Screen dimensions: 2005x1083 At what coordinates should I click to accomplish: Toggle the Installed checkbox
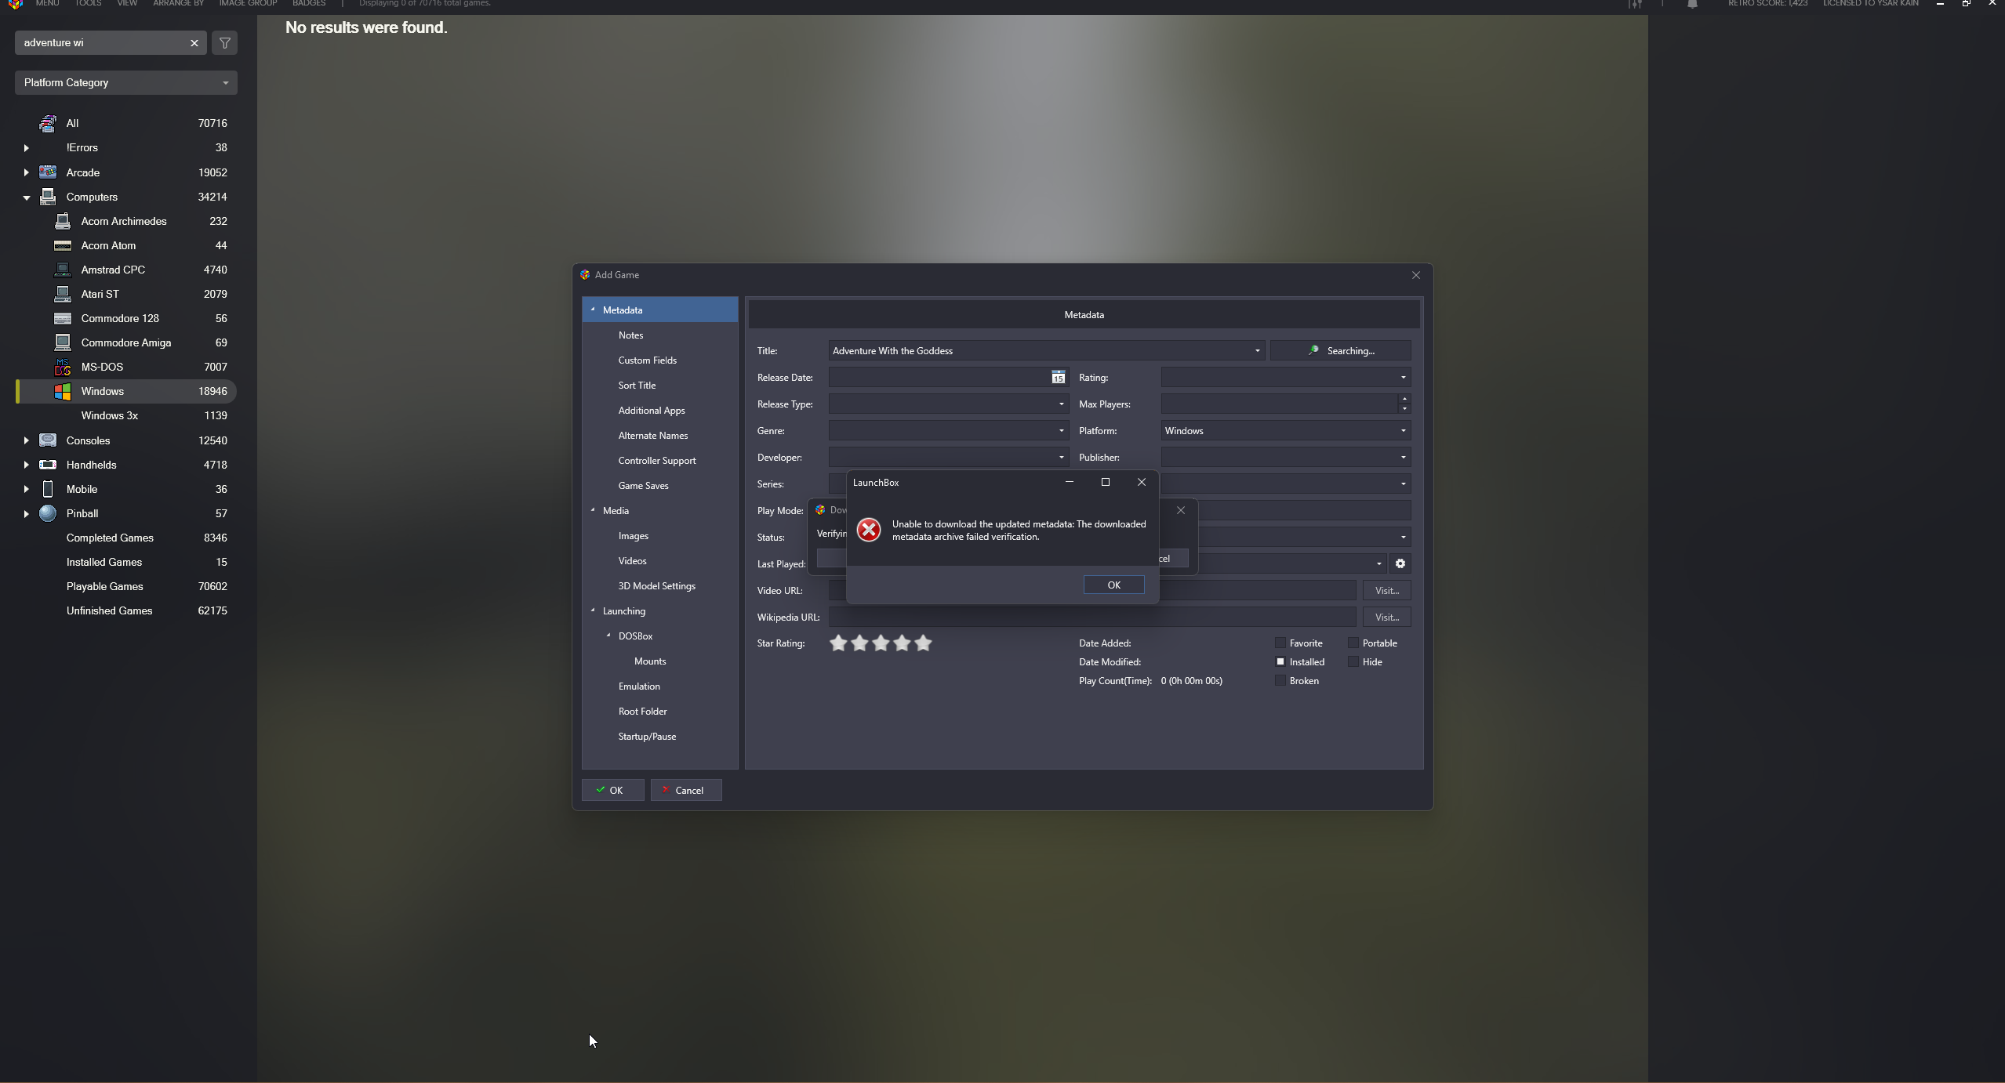coord(1280,662)
